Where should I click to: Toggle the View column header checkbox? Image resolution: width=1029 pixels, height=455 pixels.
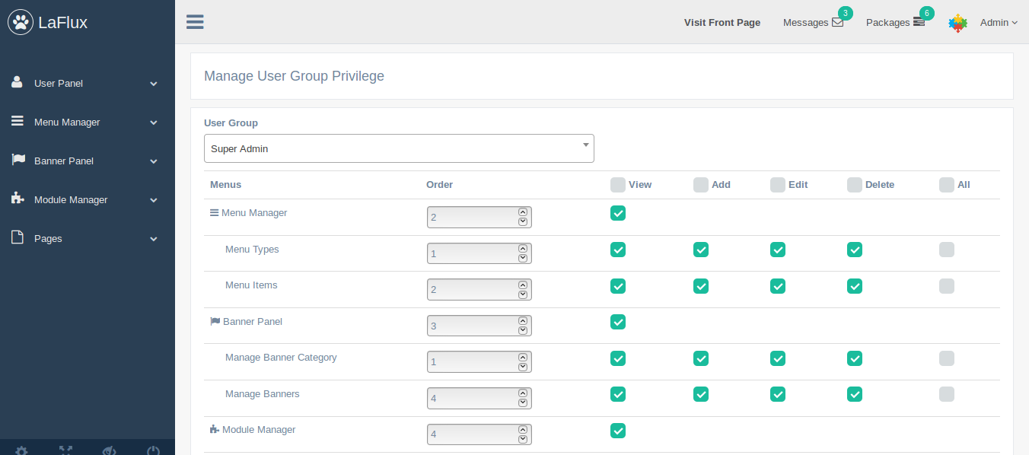point(618,185)
